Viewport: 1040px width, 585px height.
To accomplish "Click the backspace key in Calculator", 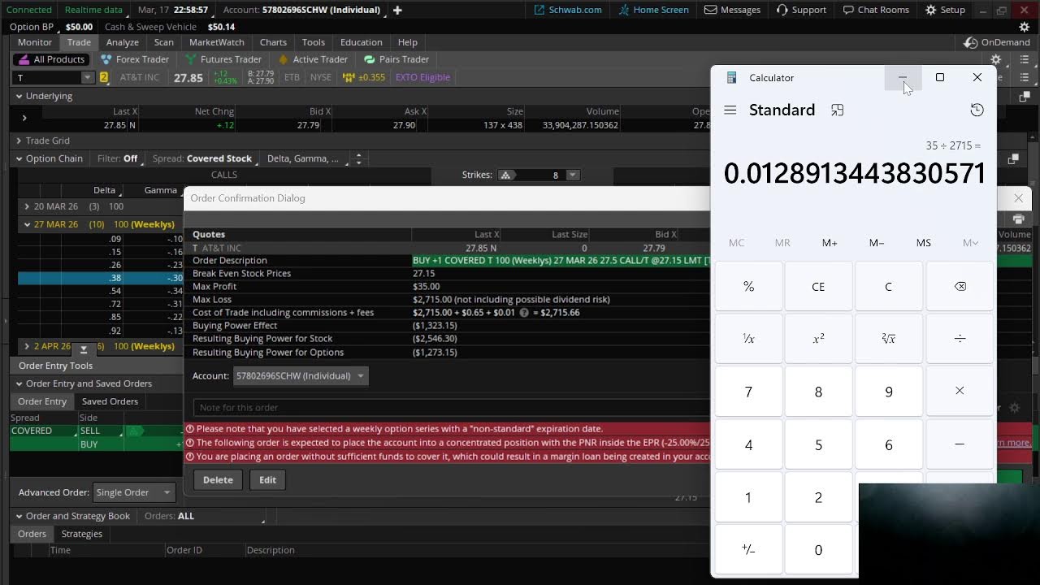I will point(960,286).
